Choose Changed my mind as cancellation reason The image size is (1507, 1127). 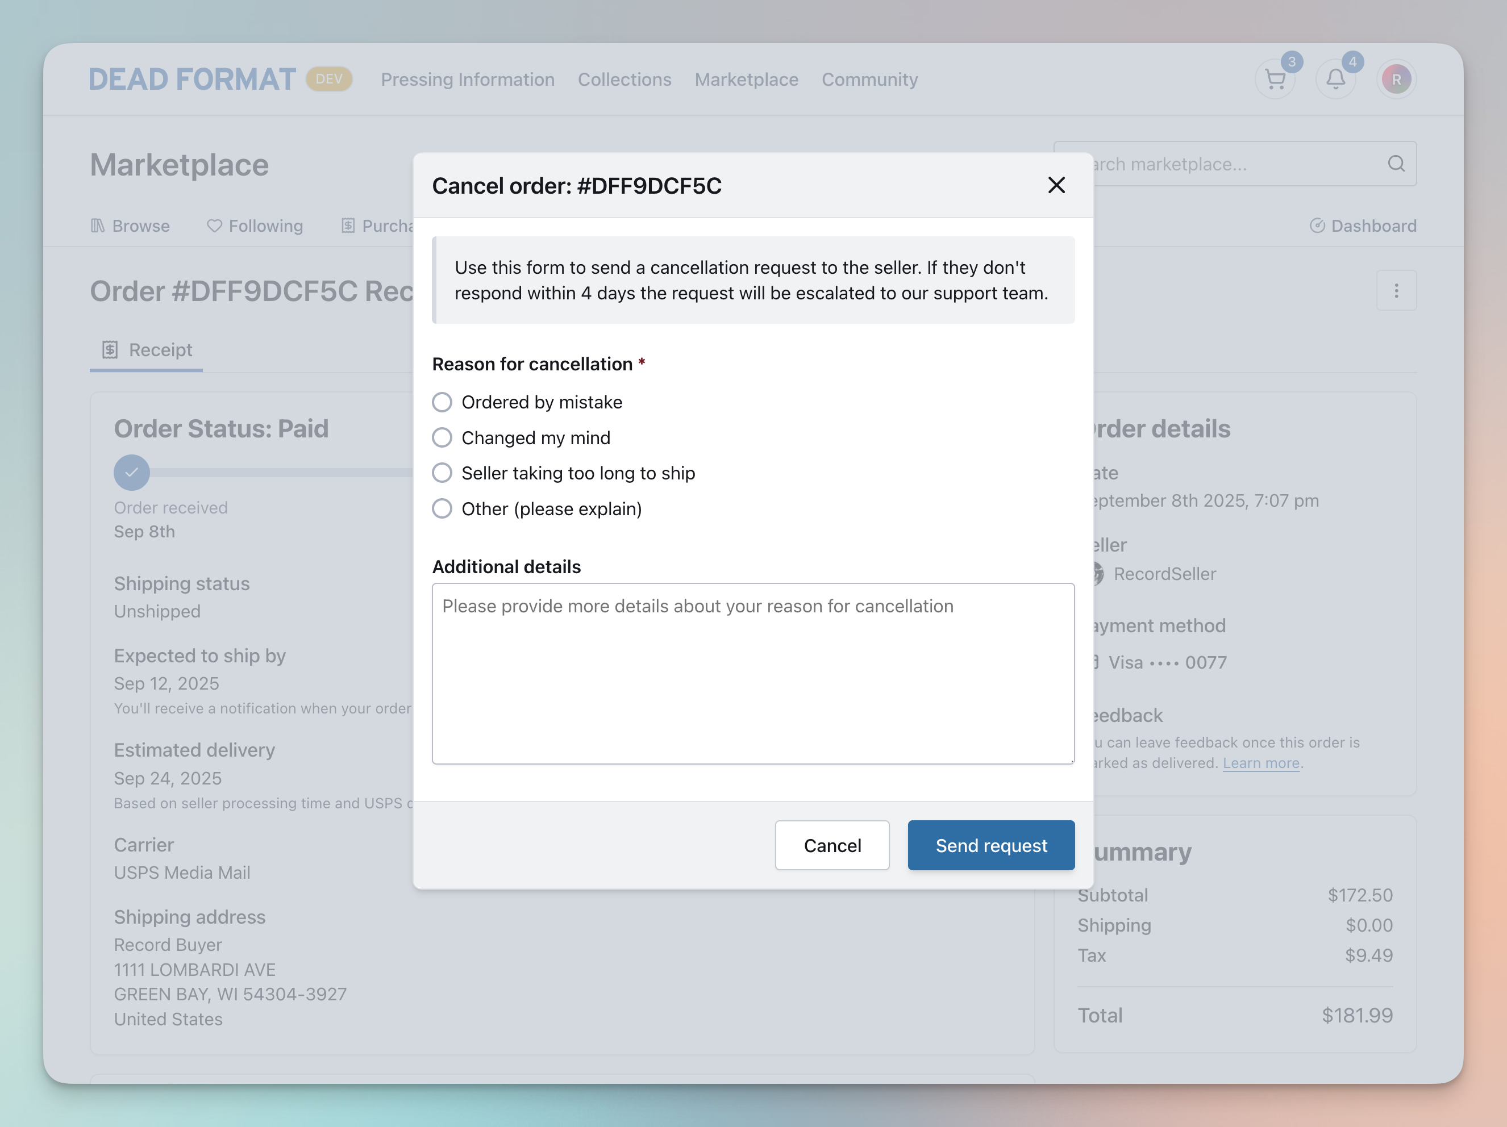pos(442,437)
